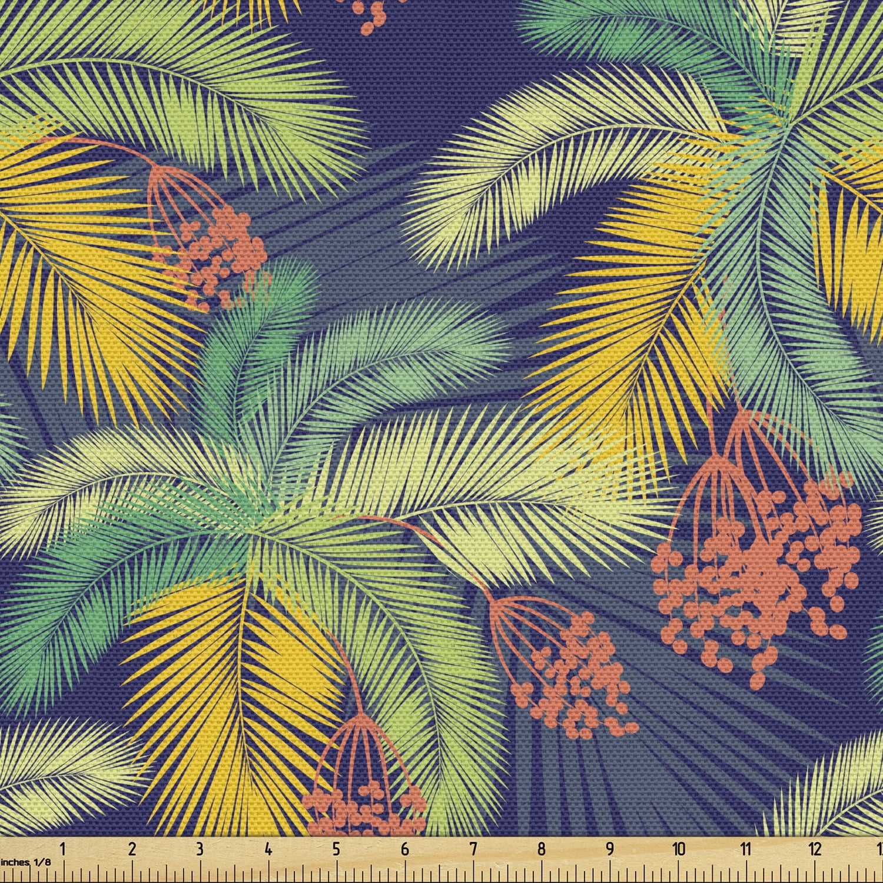The image size is (883, 883).
Task: Click the number 9 on the ruler
Action: click(x=609, y=848)
